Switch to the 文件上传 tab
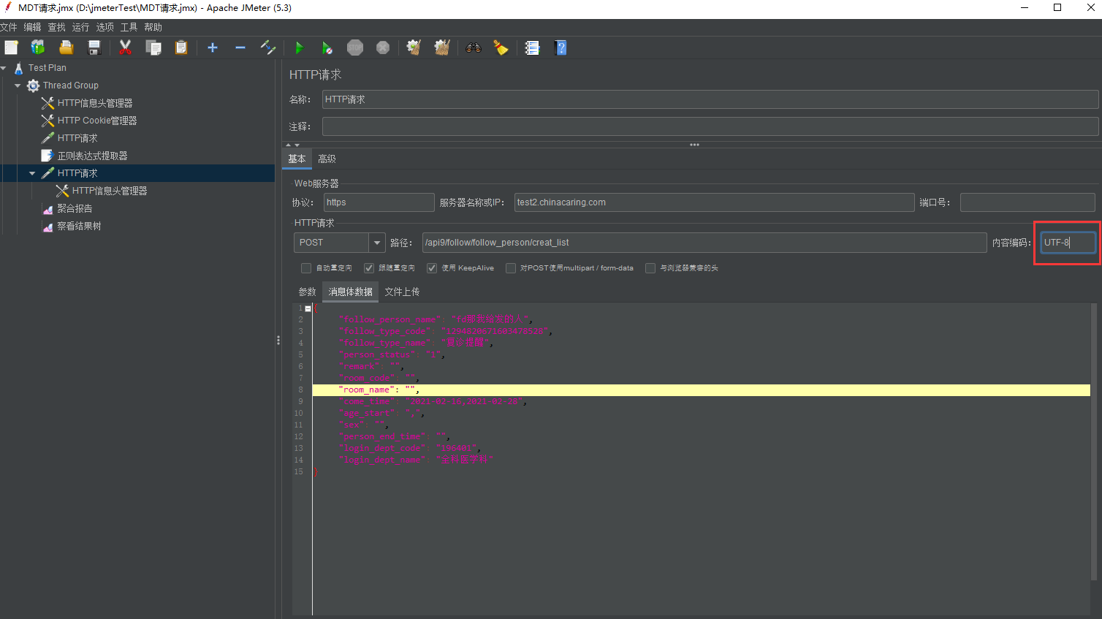The width and height of the screenshot is (1102, 619). coord(402,292)
